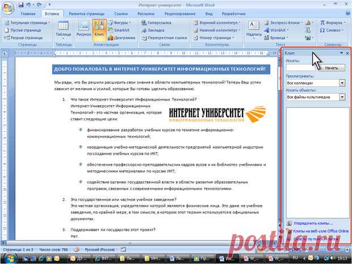
Task: Click the tab selector at ruler corner
Action: 5,53
